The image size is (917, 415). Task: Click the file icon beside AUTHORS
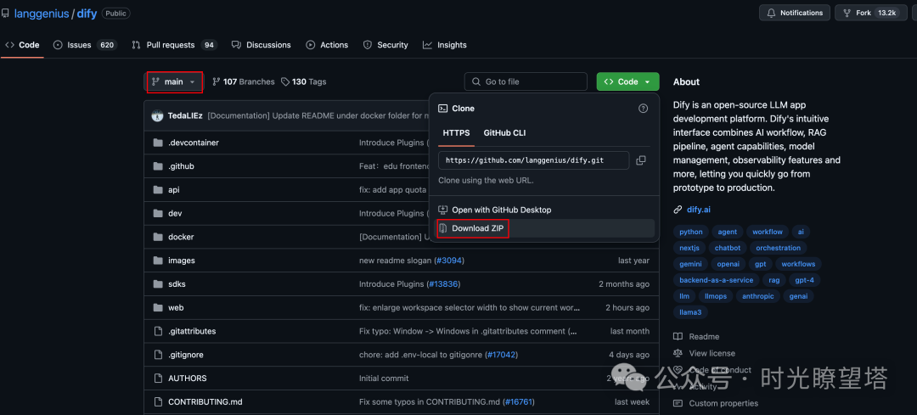click(157, 379)
